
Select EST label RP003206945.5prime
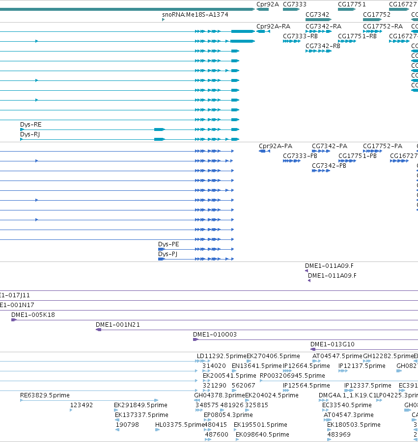point(292,376)
